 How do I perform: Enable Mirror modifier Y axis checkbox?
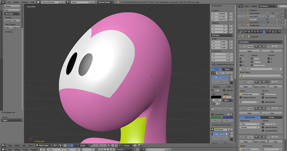pos(241,62)
